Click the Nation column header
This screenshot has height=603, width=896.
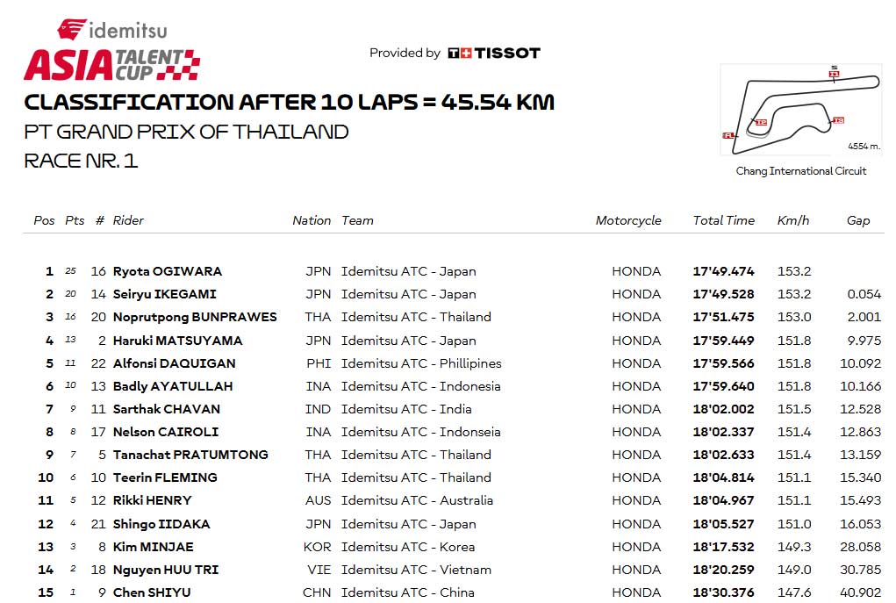[x=312, y=220]
